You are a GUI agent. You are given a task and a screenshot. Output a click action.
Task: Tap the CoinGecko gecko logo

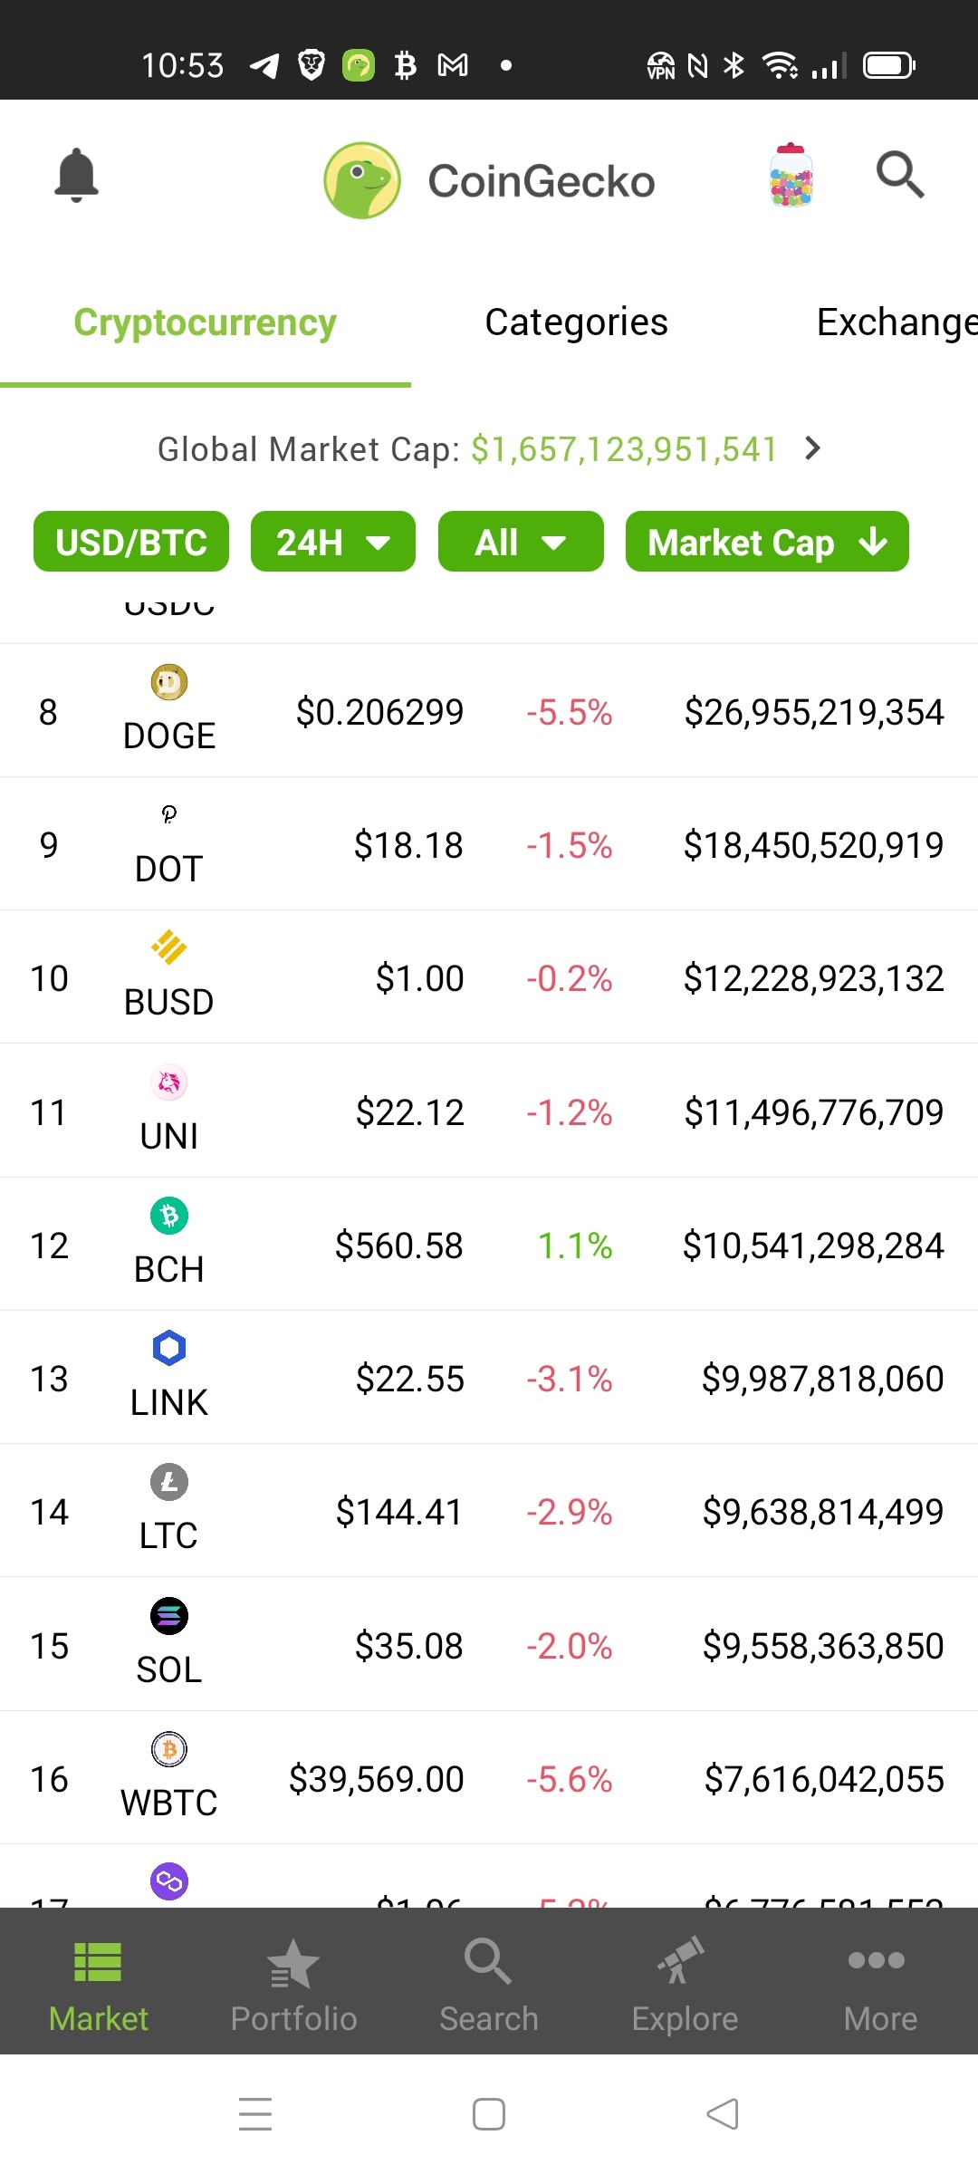[362, 180]
